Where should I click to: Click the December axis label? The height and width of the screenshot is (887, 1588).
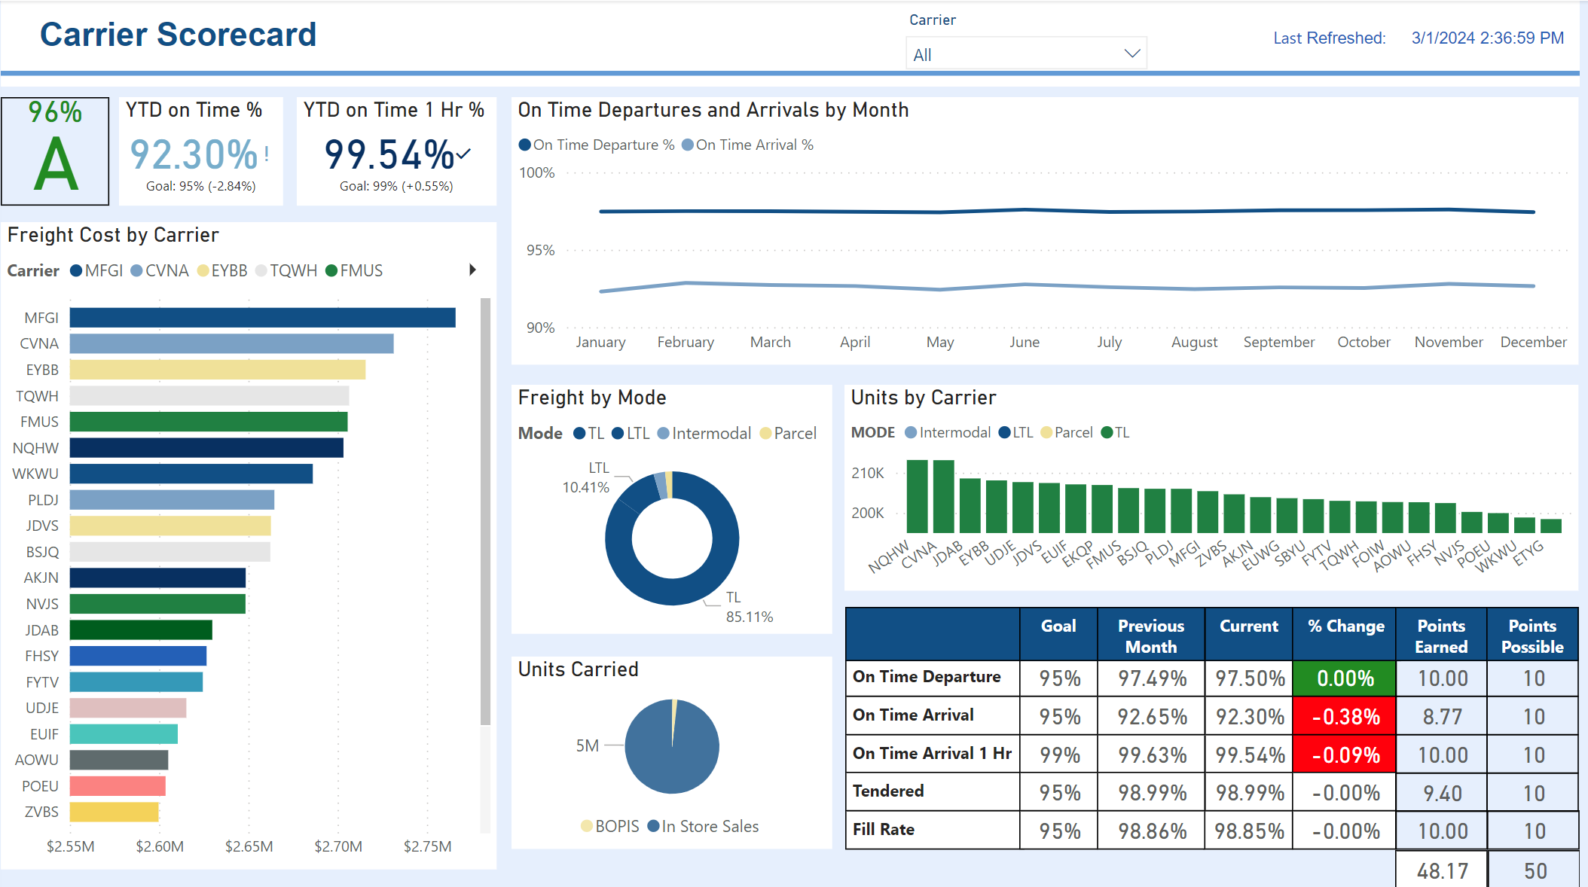pos(1533,342)
